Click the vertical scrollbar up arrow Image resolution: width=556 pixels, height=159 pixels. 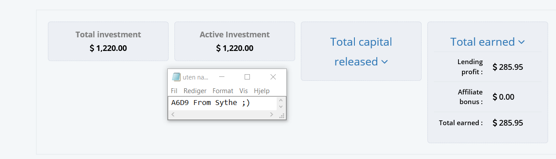[281, 100]
